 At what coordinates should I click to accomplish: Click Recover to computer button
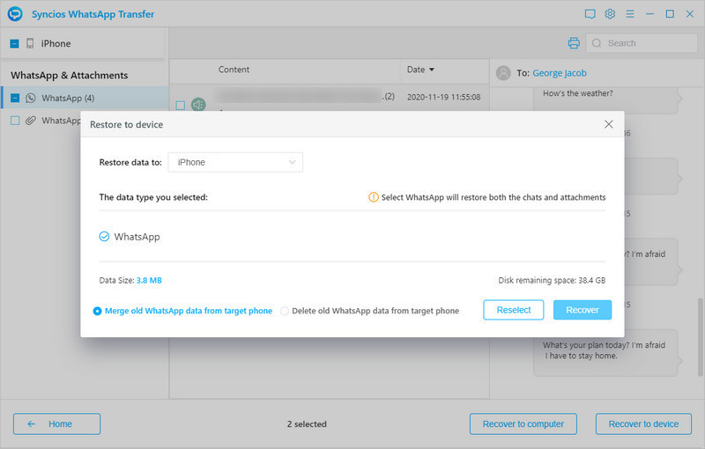click(x=523, y=423)
